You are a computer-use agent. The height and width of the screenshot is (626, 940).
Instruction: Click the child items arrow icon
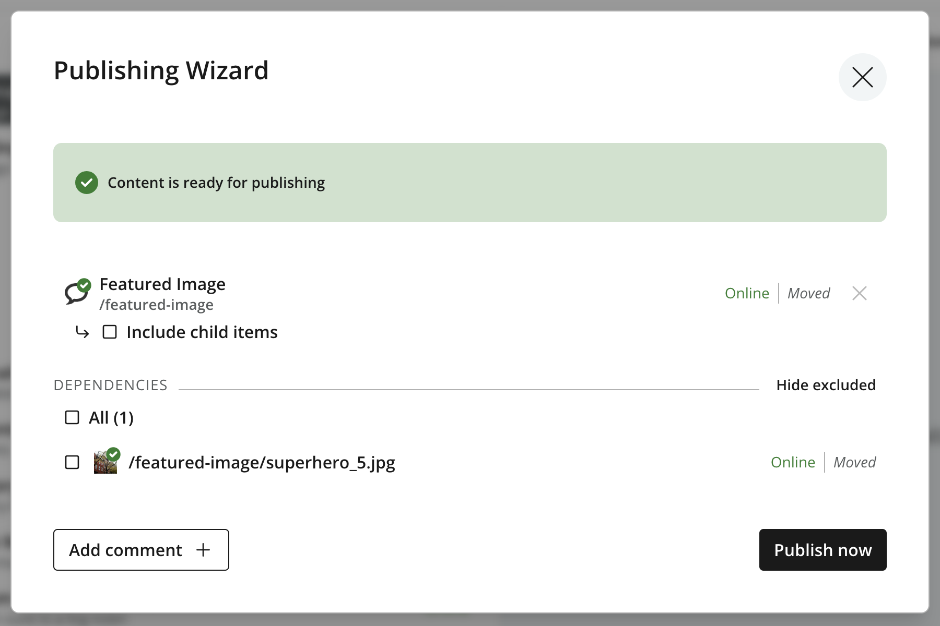click(x=83, y=332)
